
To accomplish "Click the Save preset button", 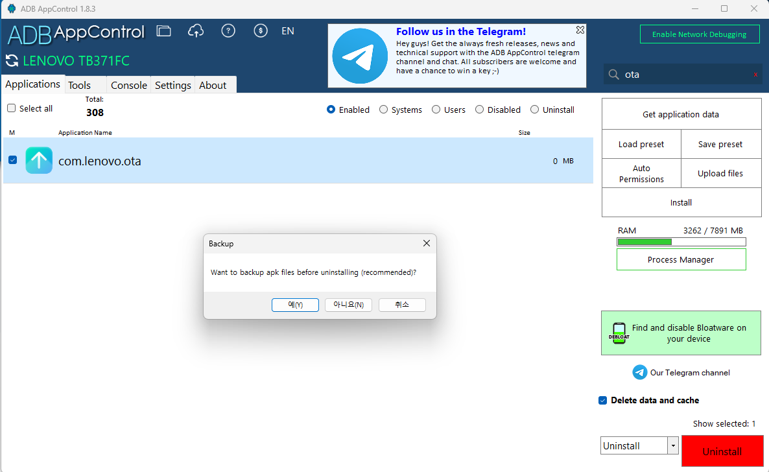I will tap(720, 144).
